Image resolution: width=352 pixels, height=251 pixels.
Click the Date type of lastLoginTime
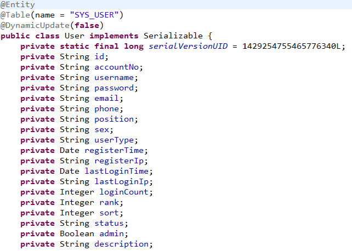(70, 171)
